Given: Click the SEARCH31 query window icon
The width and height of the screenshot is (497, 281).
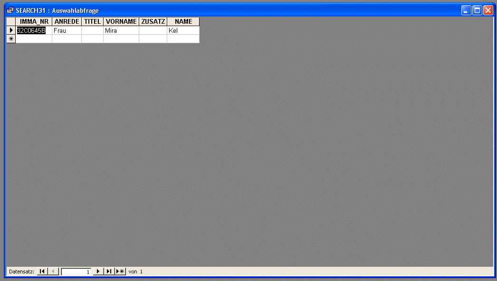Looking at the screenshot, I should pyautogui.click(x=10, y=10).
